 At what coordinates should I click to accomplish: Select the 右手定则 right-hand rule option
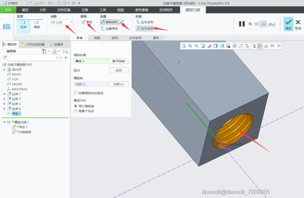pyautogui.click(x=144, y=28)
